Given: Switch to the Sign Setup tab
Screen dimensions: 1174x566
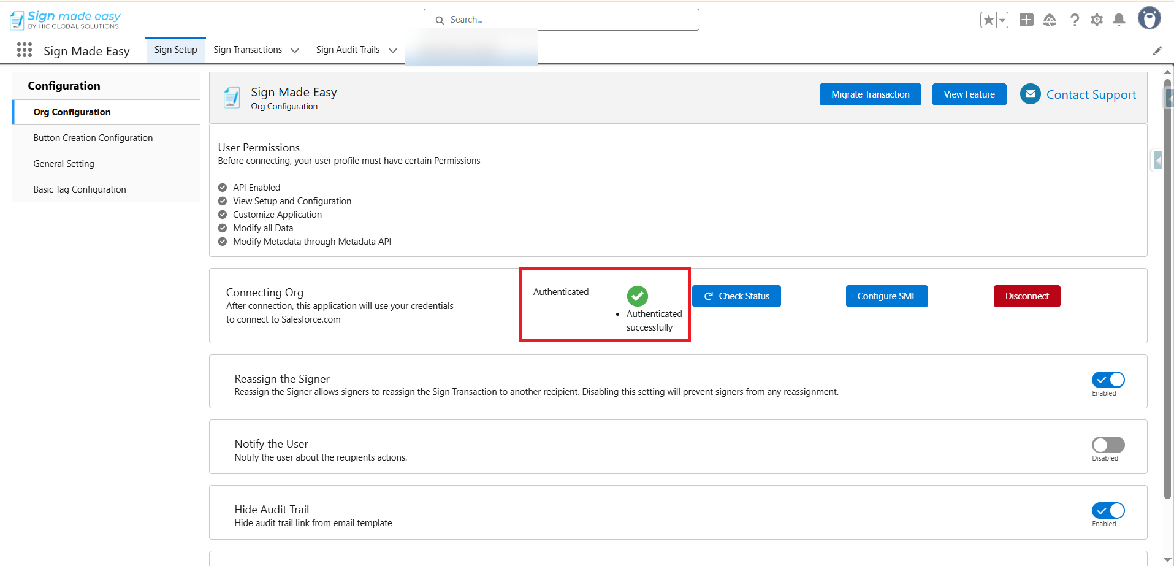Looking at the screenshot, I should pyautogui.click(x=175, y=50).
